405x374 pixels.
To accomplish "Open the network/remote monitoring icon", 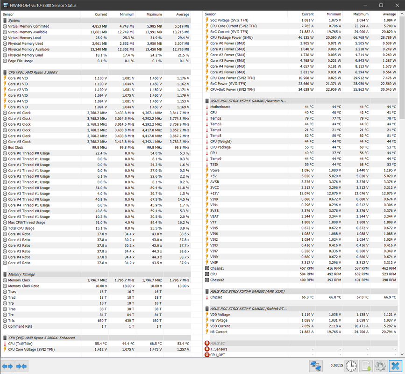I will coord(316,366).
